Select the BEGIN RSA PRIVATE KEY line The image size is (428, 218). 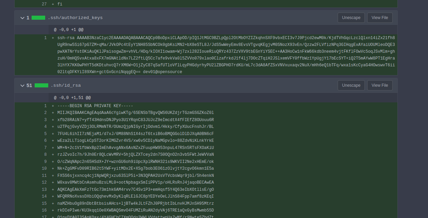[x=95, y=105]
